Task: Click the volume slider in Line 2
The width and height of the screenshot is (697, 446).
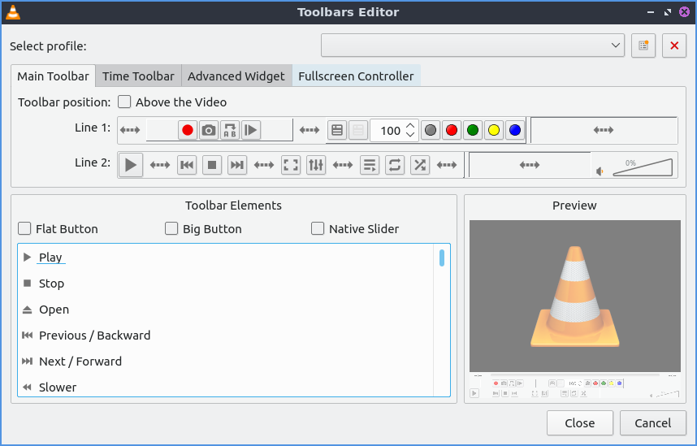Action: tap(642, 167)
